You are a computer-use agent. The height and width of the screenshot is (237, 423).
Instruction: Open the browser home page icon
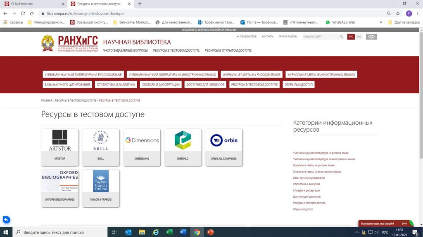pos(32,14)
